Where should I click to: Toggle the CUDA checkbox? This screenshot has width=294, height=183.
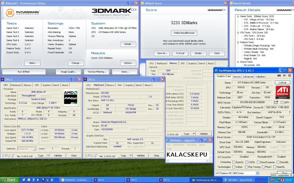click(247, 162)
